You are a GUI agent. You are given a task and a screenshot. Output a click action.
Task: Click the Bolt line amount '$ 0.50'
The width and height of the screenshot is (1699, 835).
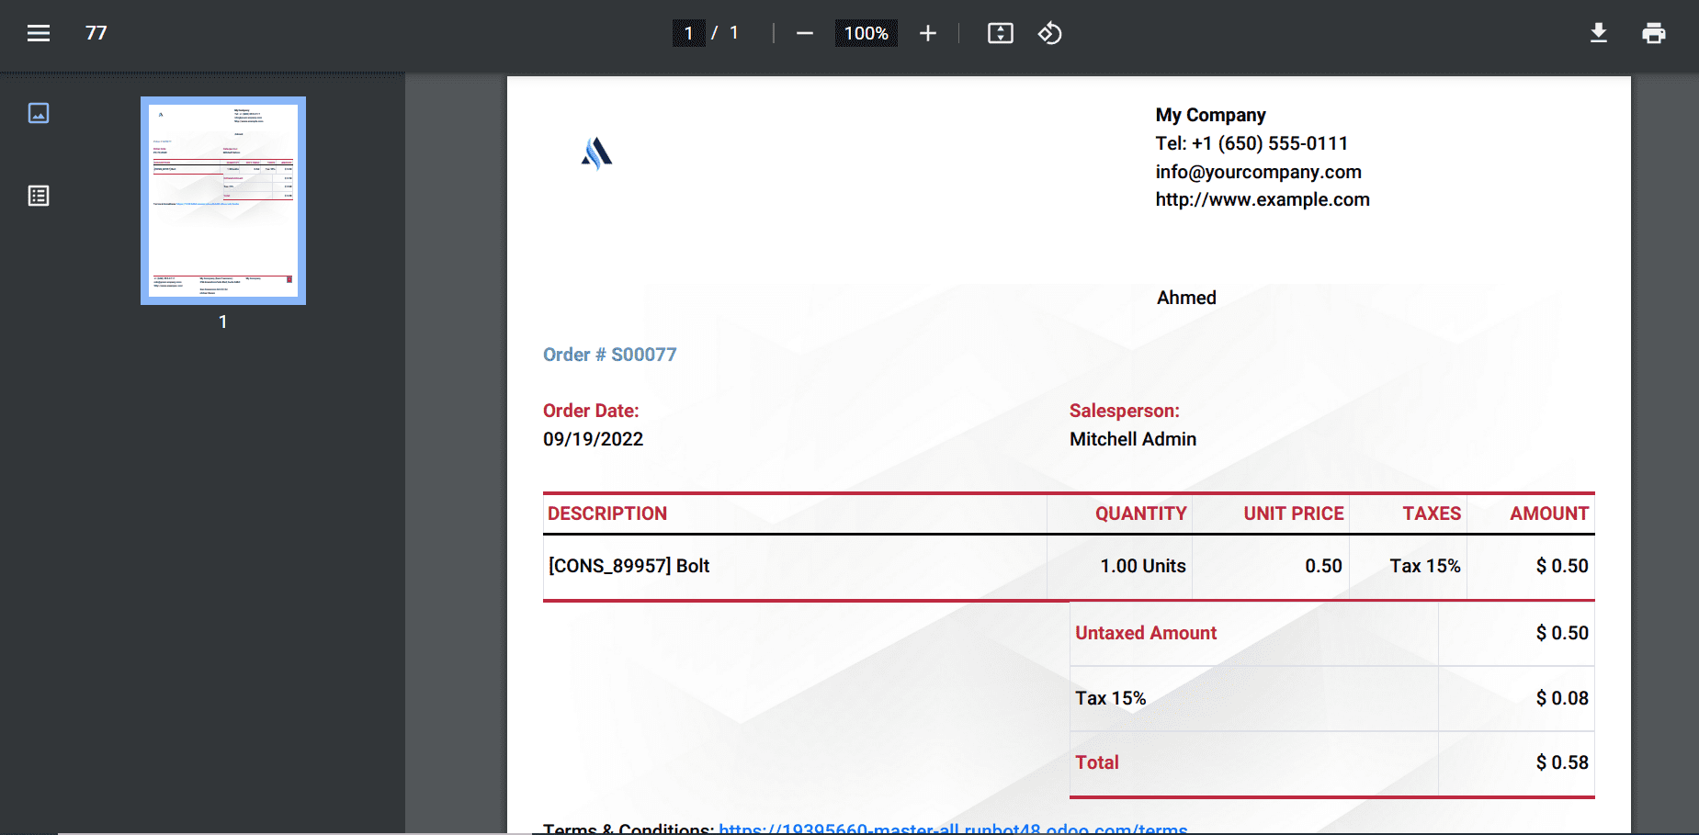[1562, 566]
